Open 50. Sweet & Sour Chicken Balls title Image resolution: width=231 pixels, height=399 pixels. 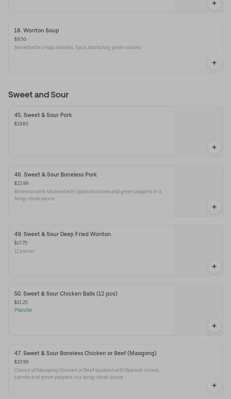click(66, 294)
